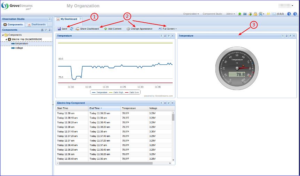Toggle Temperature series in chart legend
The image size is (300, 176).
click(x=100, y=92)
